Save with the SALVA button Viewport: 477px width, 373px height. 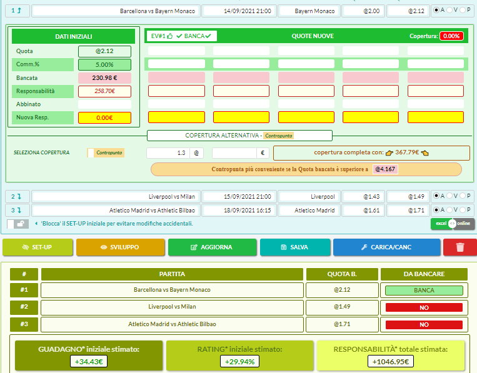click(x=295, y=247)
